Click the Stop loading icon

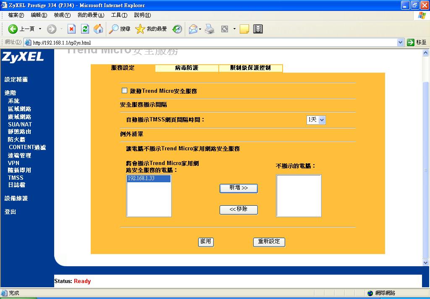point(71,29)
